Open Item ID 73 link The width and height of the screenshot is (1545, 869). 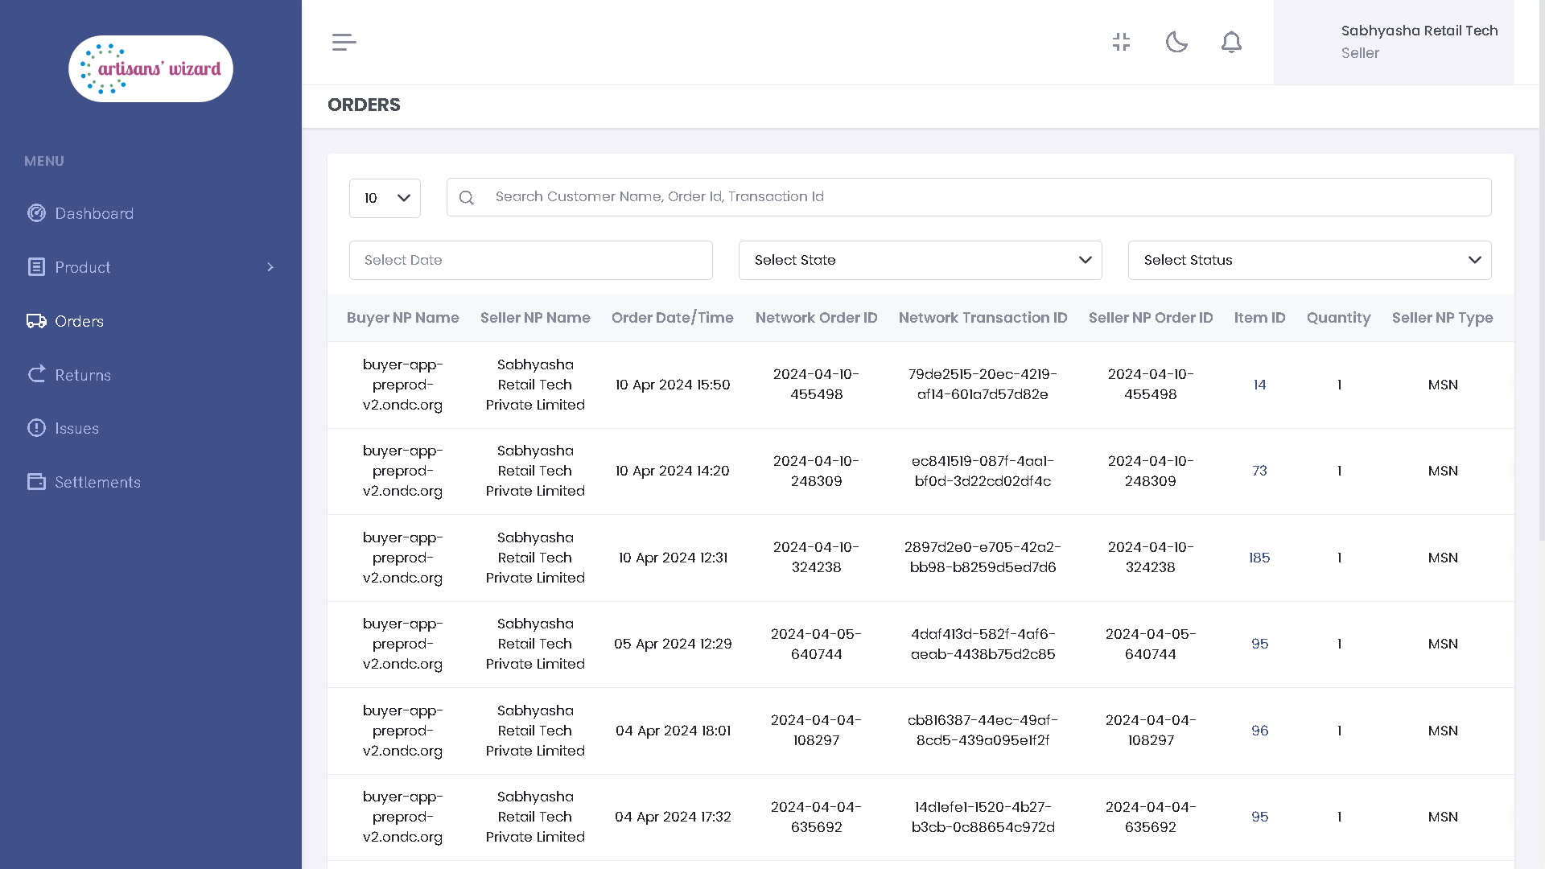click(x=1259, y=471)
